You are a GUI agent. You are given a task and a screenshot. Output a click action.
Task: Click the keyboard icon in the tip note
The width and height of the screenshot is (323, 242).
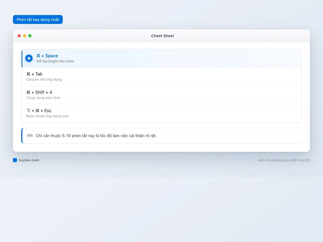(x=30, y=135)
